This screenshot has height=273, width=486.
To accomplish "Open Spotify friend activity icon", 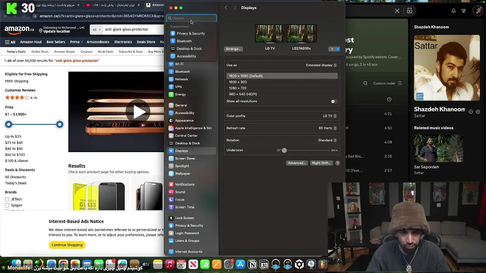I will coord(464,11).
